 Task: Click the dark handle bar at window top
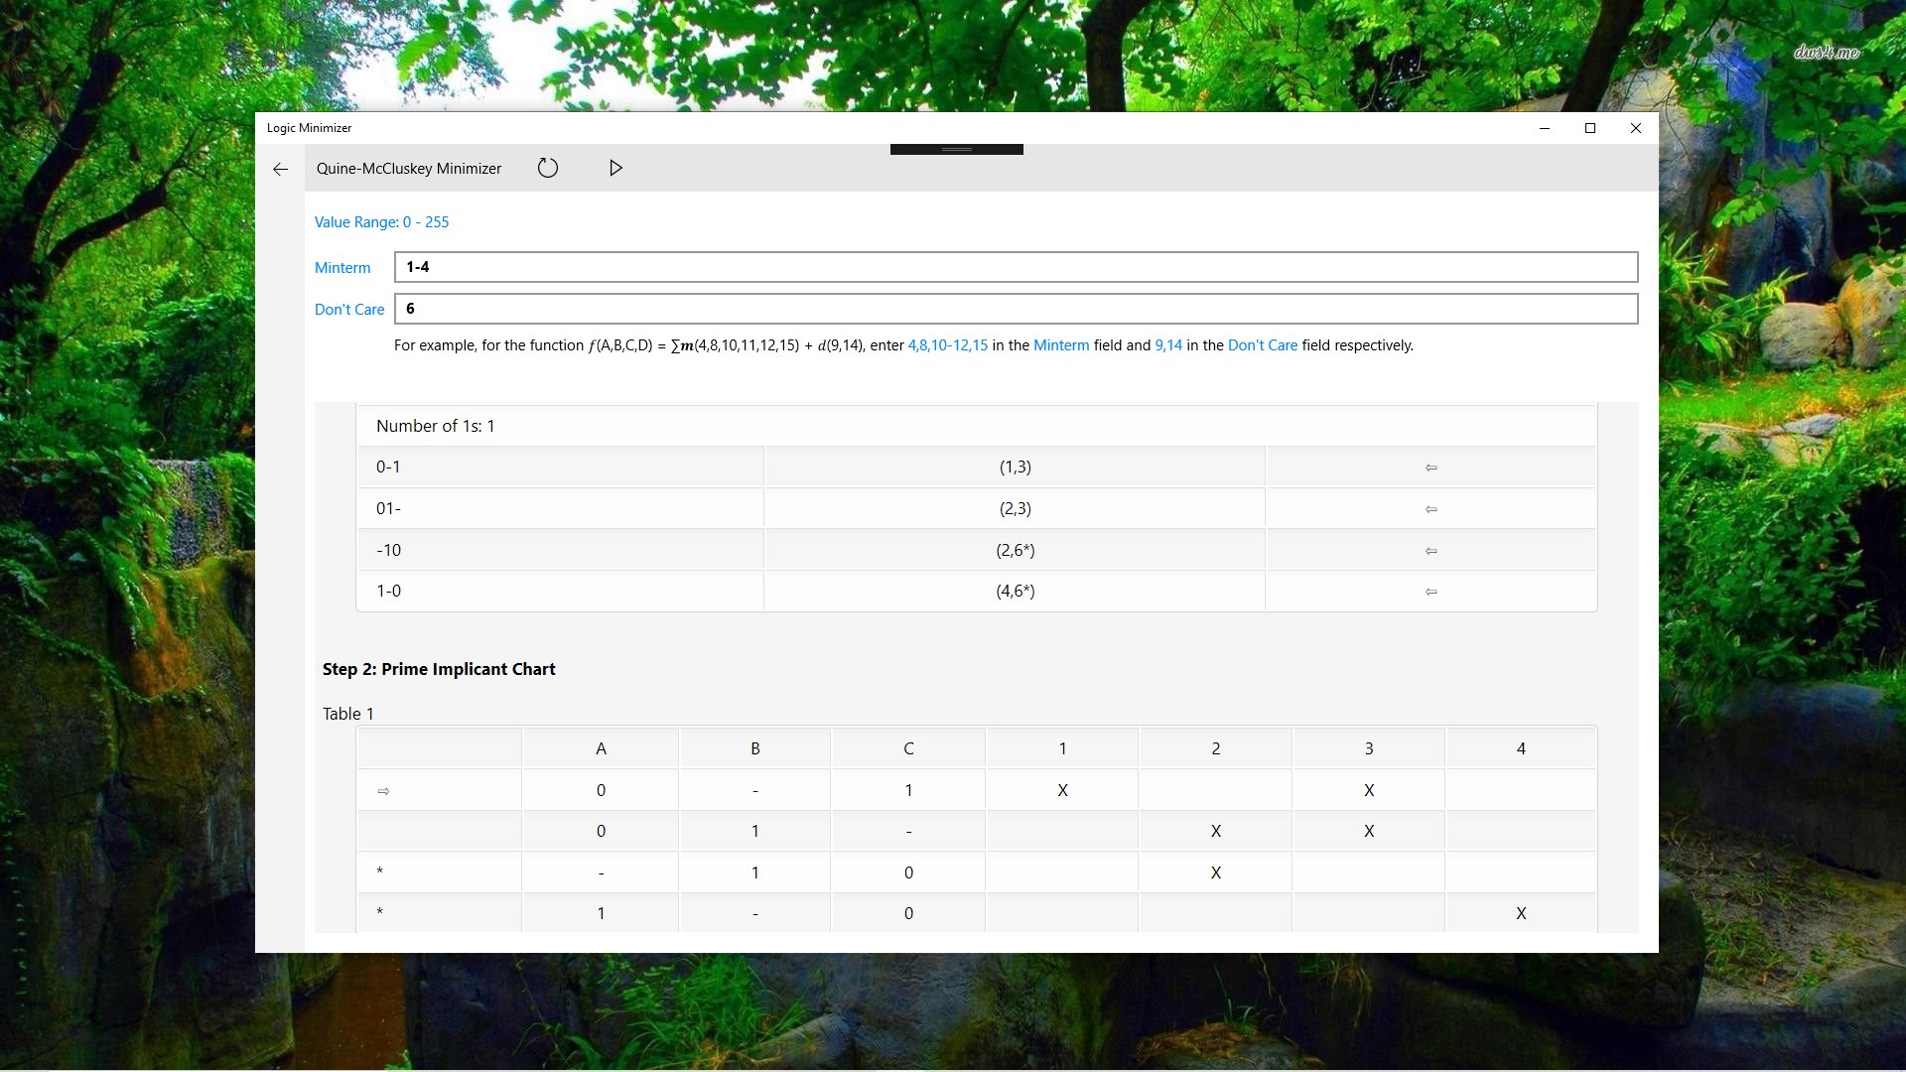956,150
